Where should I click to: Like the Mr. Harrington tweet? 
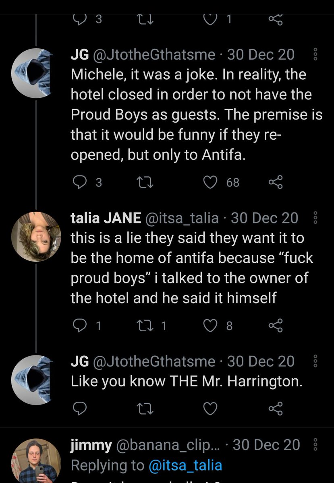click(210, 409)
